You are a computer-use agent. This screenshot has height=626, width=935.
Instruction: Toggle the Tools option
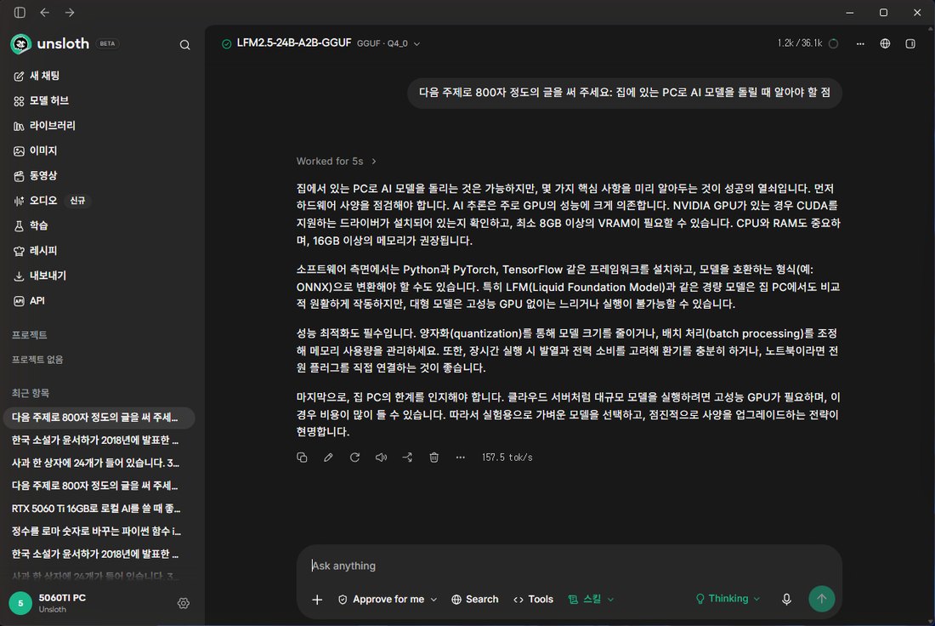click(533, 599)
